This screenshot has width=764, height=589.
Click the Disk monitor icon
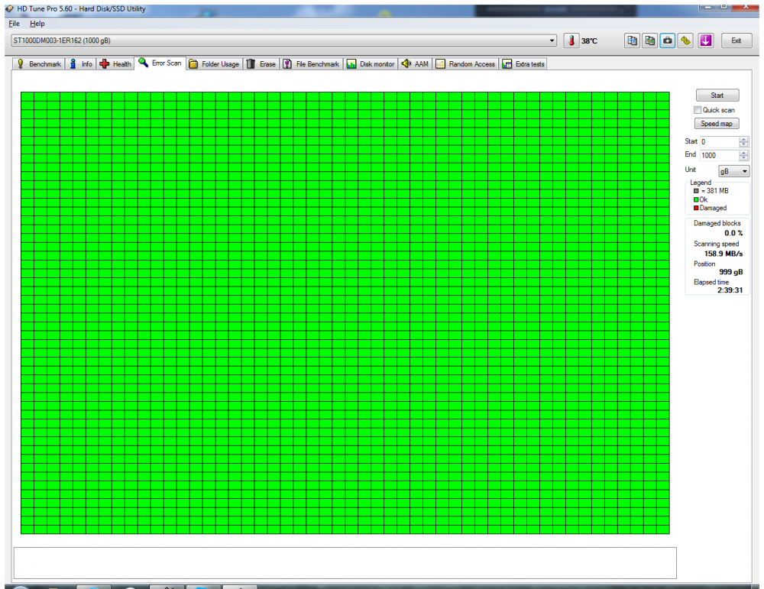[x=350, y=63]
